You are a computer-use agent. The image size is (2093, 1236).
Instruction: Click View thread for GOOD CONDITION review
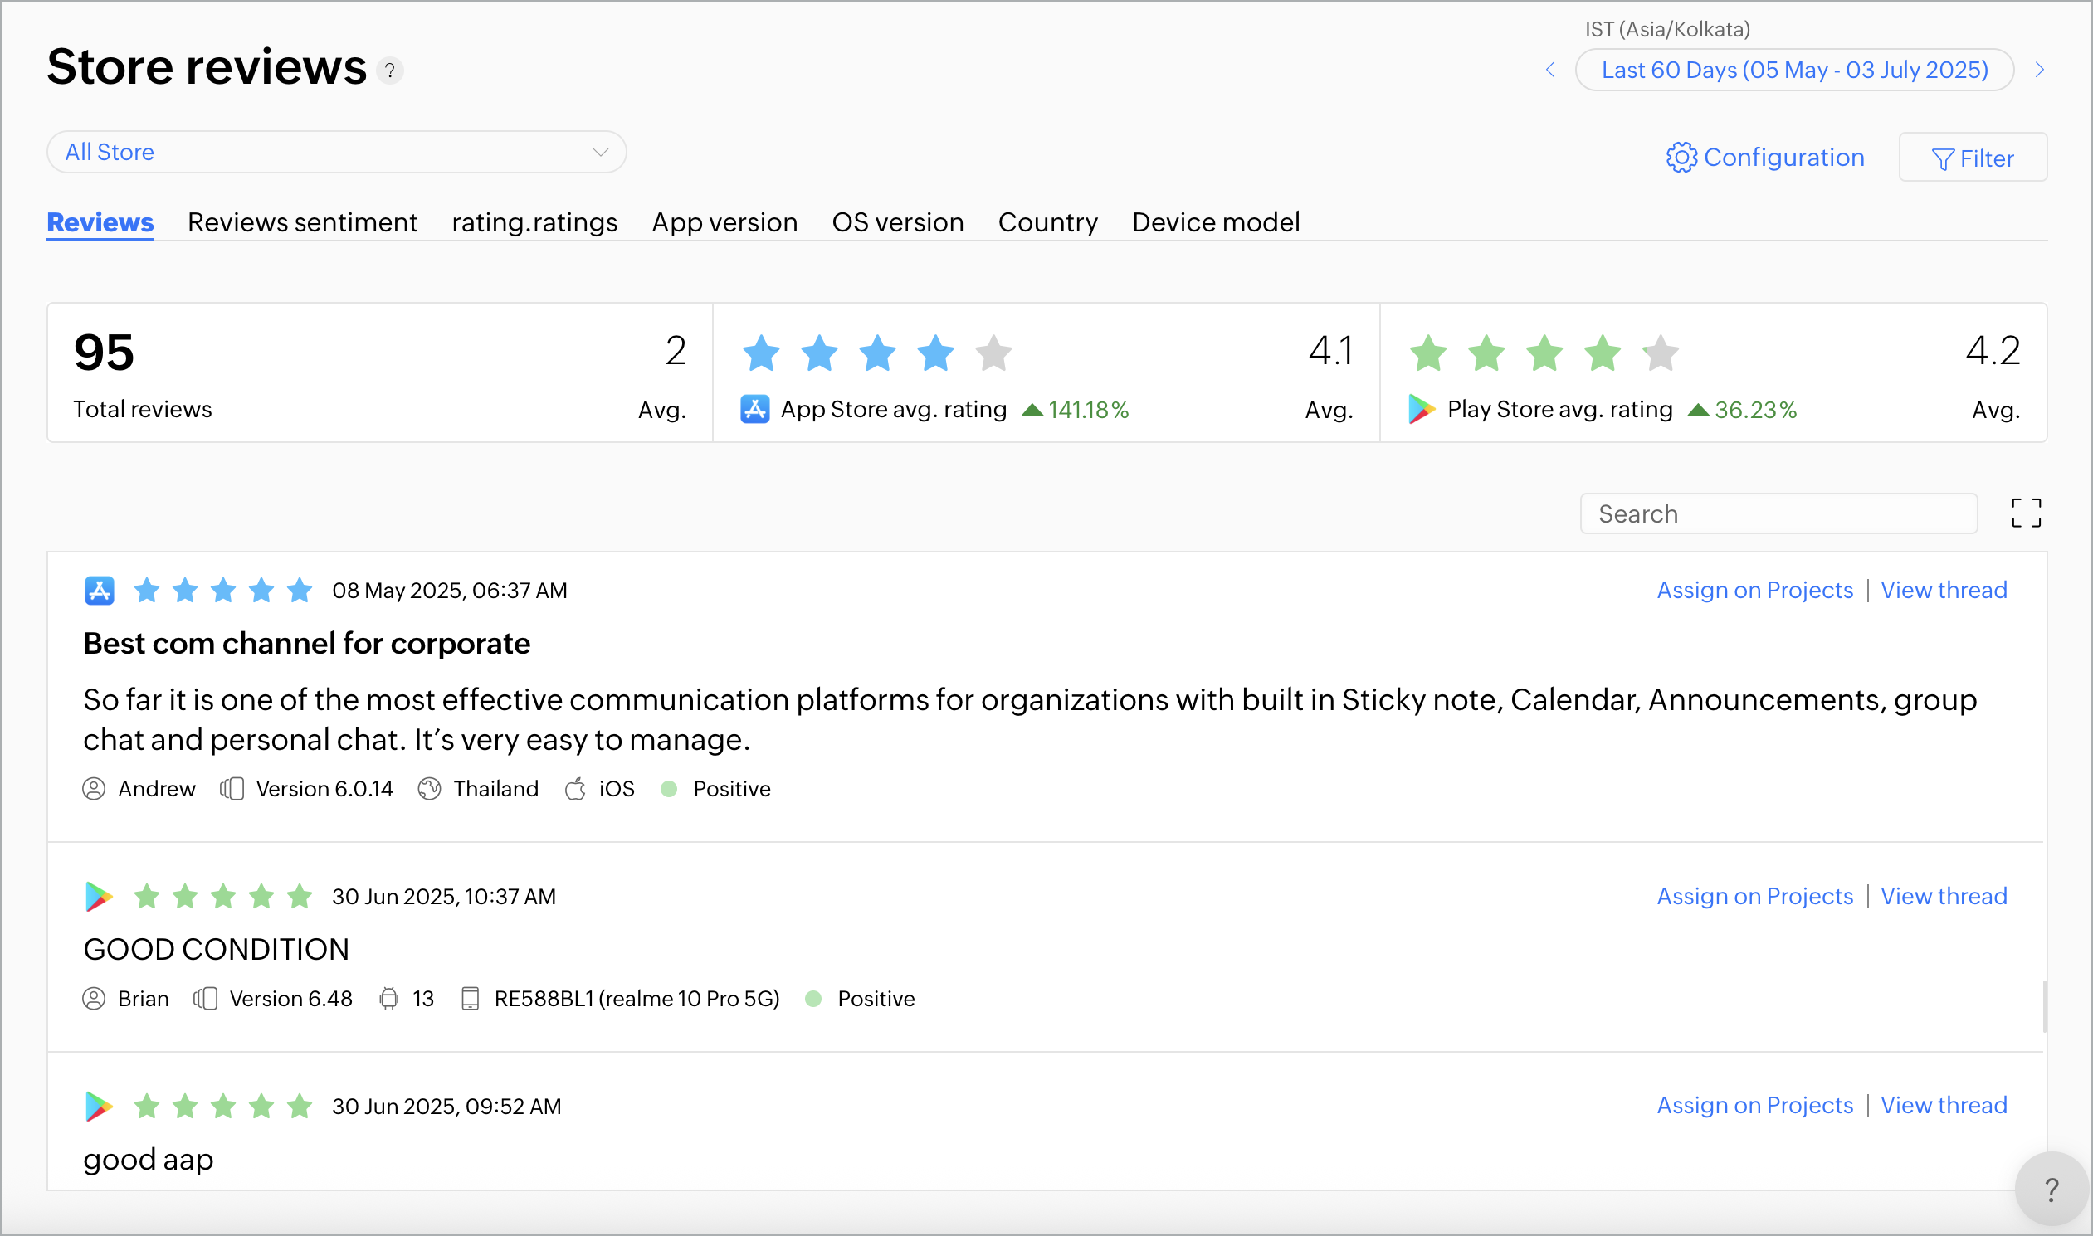pos(1944,896)
